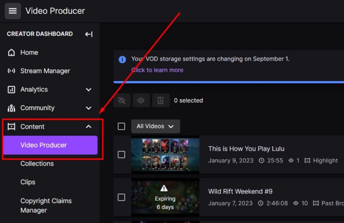Open 'Wild Rift Weekend #9' title

tap(240, 191)
